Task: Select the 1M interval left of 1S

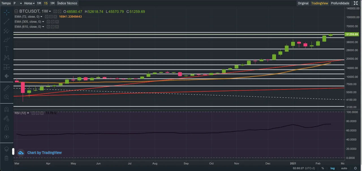Action: tap(39, 3)
